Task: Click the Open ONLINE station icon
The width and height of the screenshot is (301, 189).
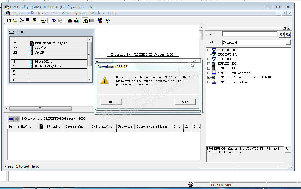Action: (22, 21)
